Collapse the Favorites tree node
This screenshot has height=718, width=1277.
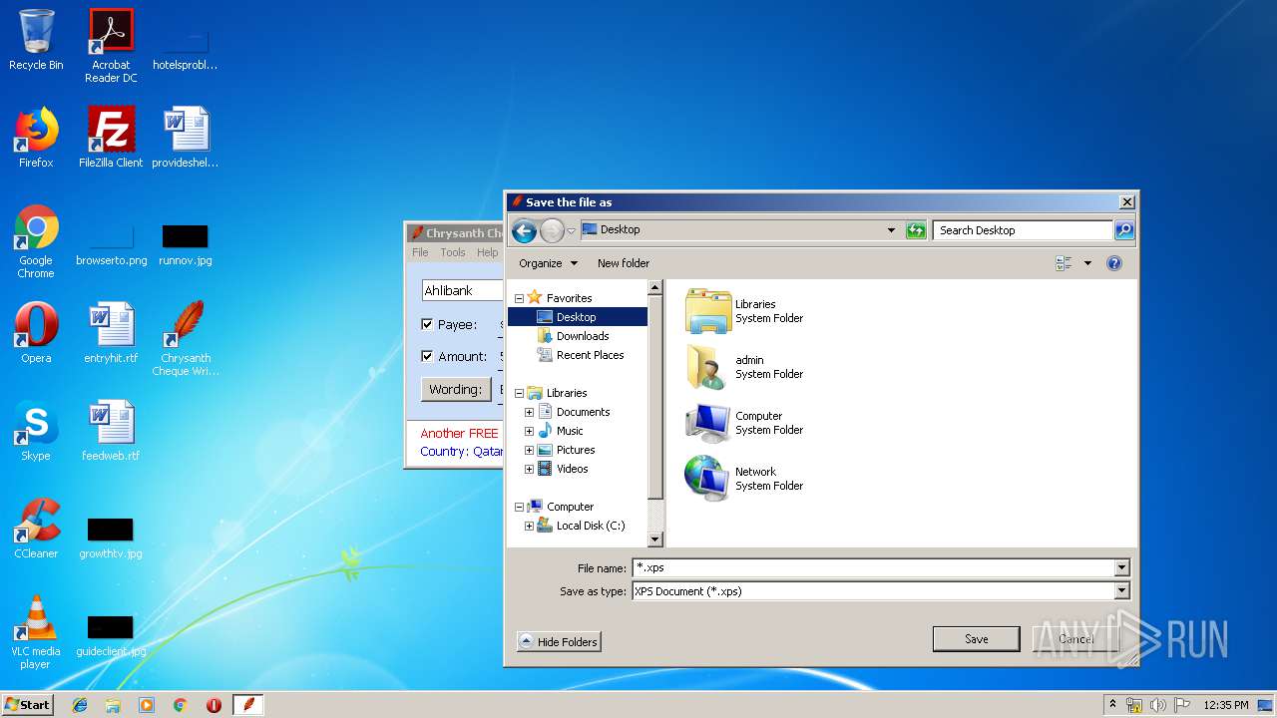pyautogui.click(x=519, y=298)
